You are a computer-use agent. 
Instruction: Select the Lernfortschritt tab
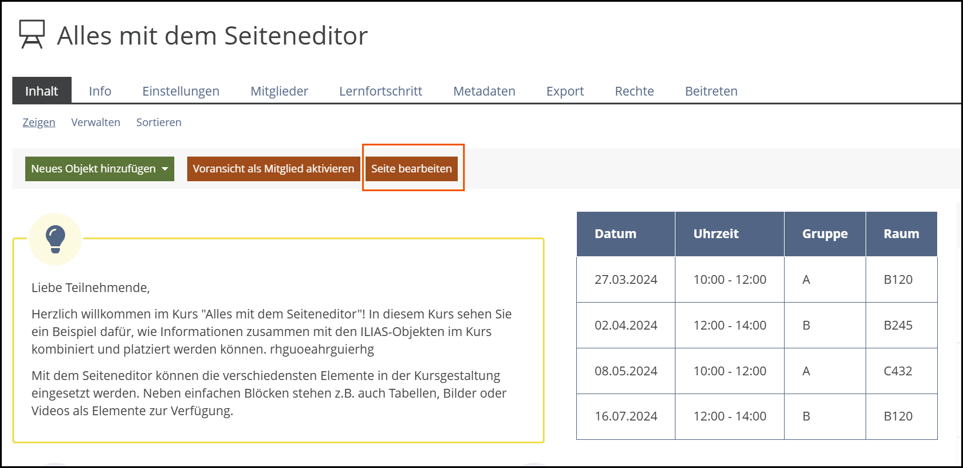[x=380, y=91]
